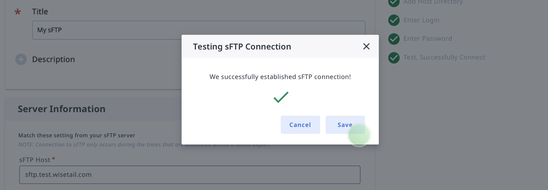Click the successfully established sFTP connection message

(280, 77)
